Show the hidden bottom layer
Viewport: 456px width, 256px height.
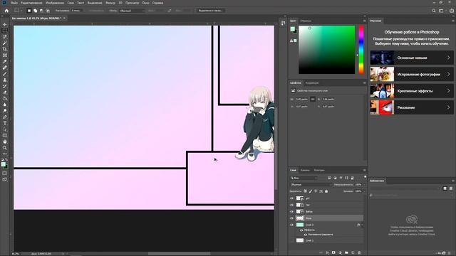click(291, 240)
